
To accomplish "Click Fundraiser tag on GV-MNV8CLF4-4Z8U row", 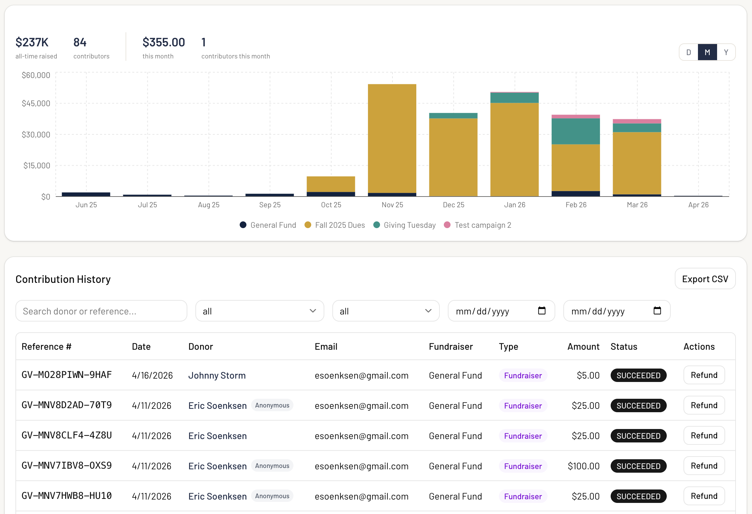I will pos(523,436).
